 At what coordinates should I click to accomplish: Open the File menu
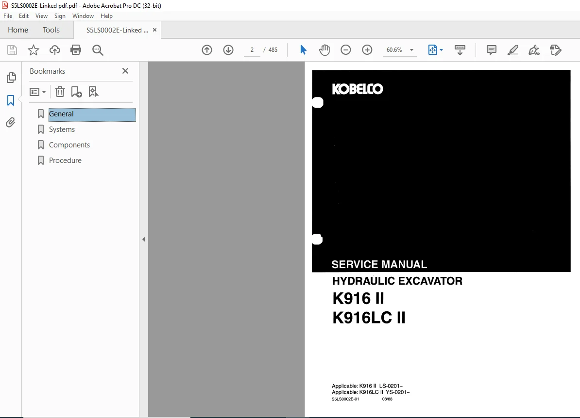point(8,16)
